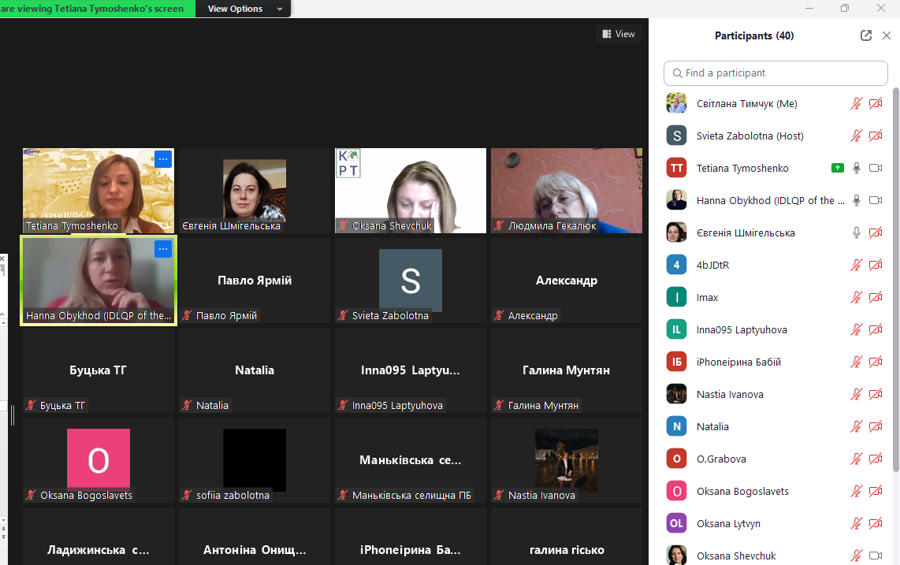Click the muted mic icon for Oksana Shevchuk in list
The width and height of the screenshot is (900, 565).
857,556
